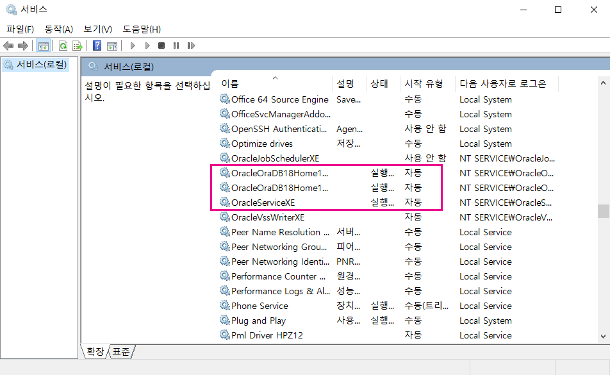Click magnifier icon in 서비스(로컬) header
610x375 pixels.
(92, 67)
